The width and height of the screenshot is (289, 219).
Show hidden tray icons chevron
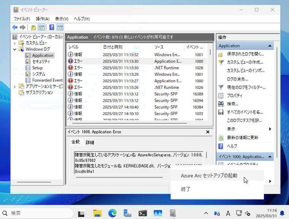pyautogui.click(x=206, y=213)
